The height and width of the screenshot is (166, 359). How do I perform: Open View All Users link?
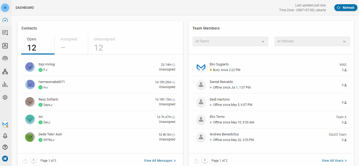tap(332, 160)
